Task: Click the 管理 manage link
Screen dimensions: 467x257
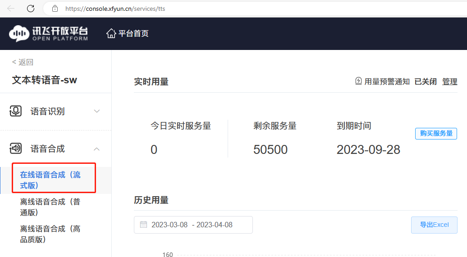Action: (x=450, y=81)
